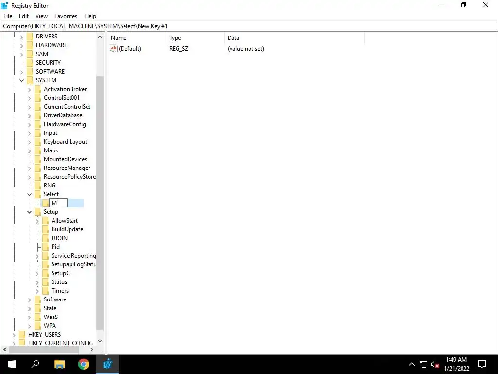Select the WaaS key
Viewport: 498px width, 374px height.
pyautogui.click(x=51, y=317)
